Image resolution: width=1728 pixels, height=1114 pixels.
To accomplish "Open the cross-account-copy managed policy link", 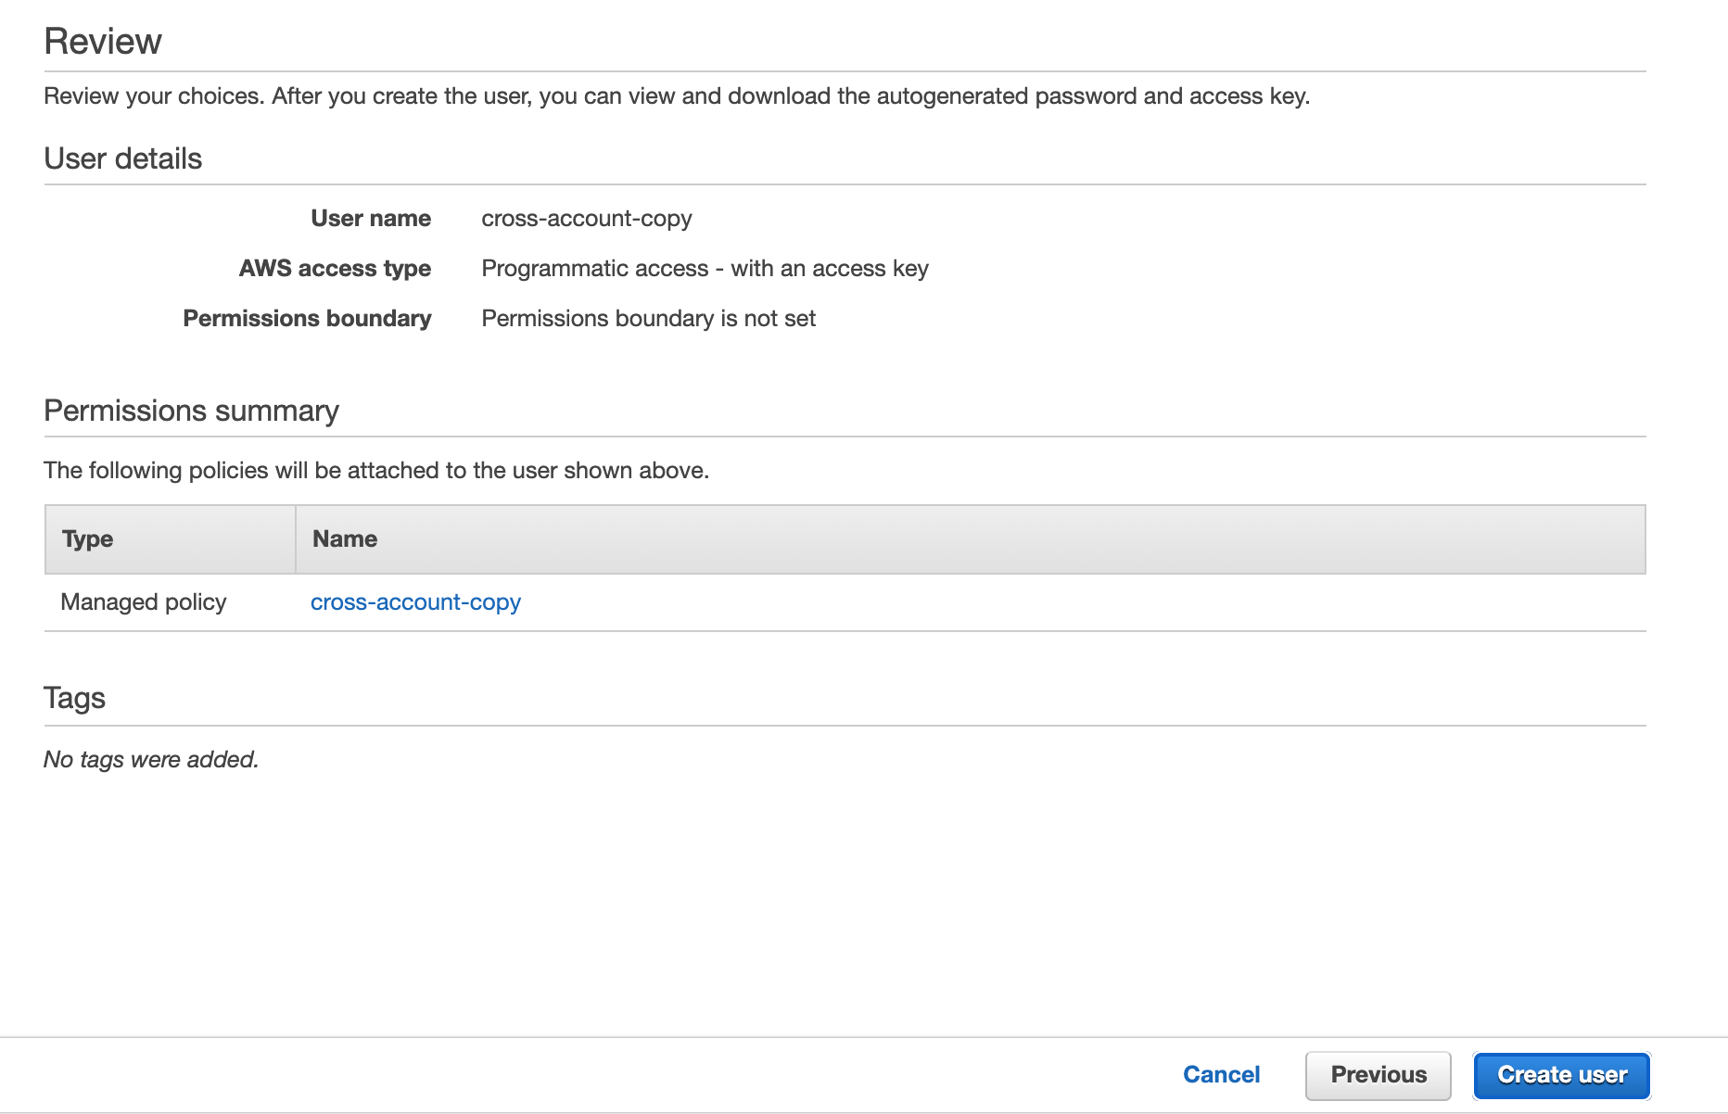I will click(415, 602).
